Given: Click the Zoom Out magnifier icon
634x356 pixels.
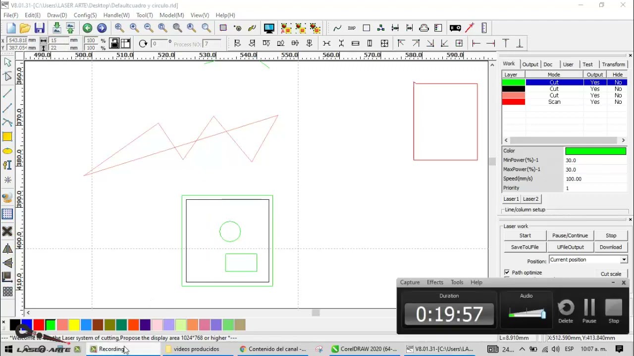Looking at the screenshot, I should (x=148, y=28).
